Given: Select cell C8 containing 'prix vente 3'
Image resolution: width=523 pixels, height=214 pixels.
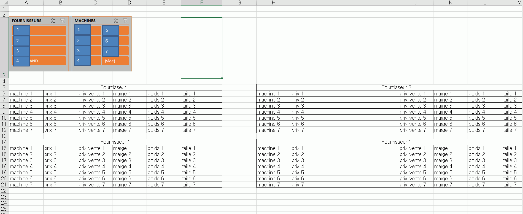Looking at the screenshot, I should (95, 106).
